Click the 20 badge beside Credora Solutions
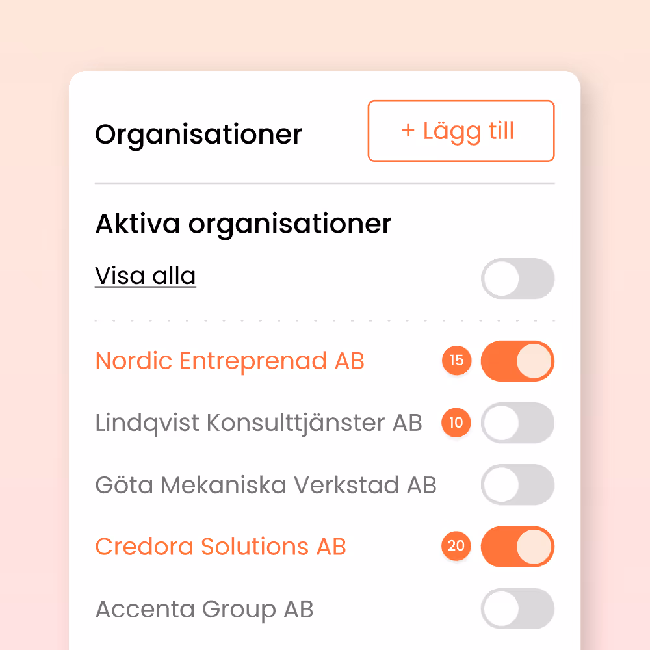 click(x=456, y=546)
